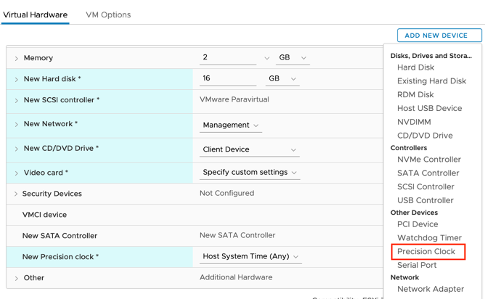Expand New SCSI controller details
The width and height of the screenshot is (485, 299).
17,100
